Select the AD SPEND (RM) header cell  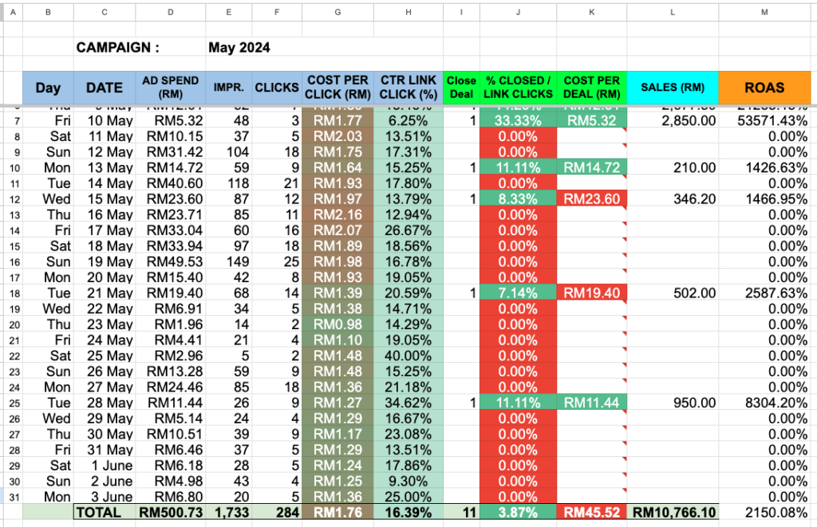pos(171,88)
